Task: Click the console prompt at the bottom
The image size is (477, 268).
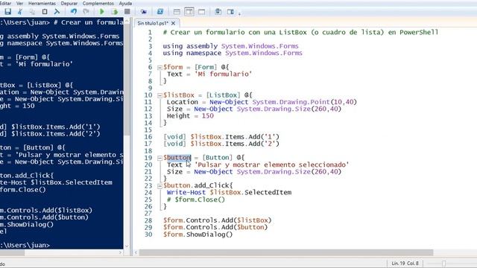Action: [x=25, y=245]
